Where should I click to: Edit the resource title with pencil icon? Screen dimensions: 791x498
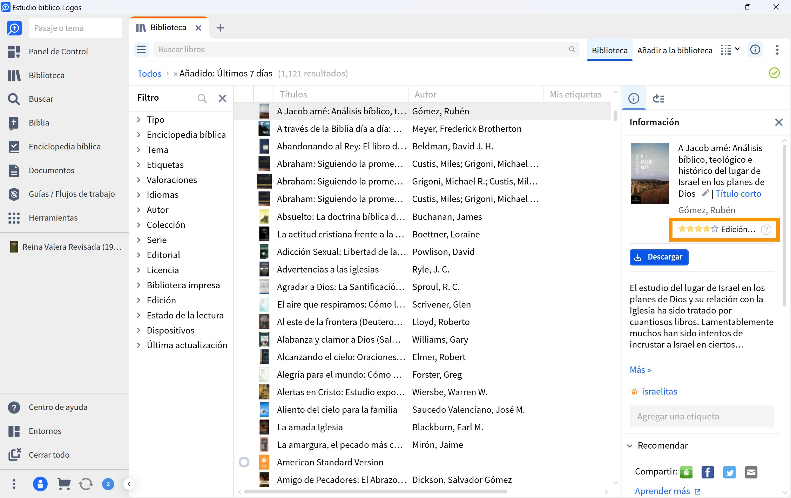pyautogui.click(x=705, y=193)
